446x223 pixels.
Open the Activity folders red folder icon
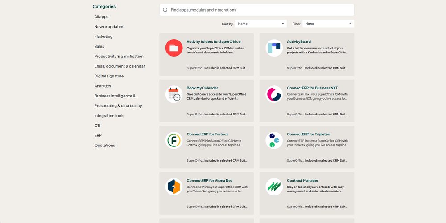[174, 48]
